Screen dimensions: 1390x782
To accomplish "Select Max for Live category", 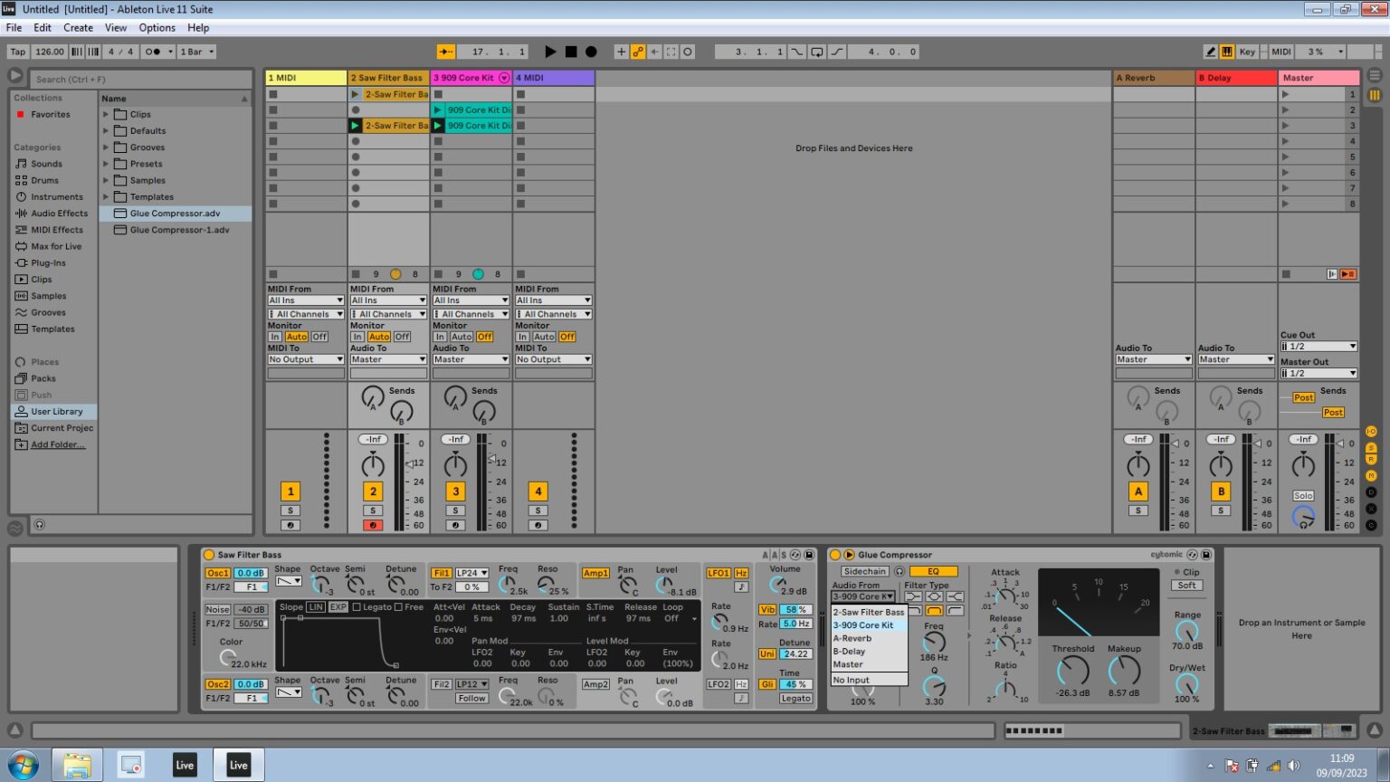I will 56,246.
